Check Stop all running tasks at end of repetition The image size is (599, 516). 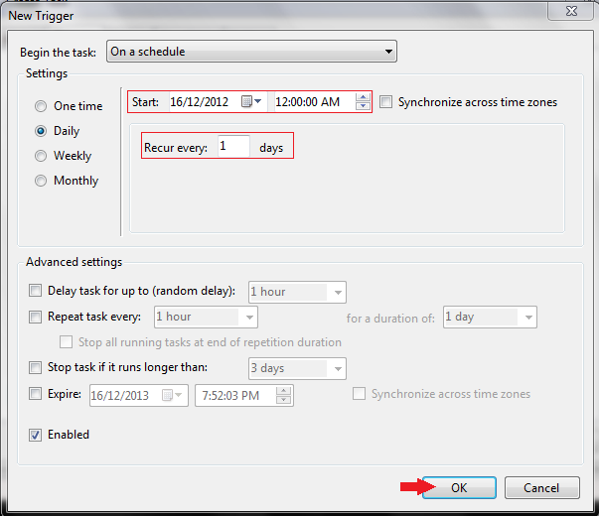click(x=67, y=342)
